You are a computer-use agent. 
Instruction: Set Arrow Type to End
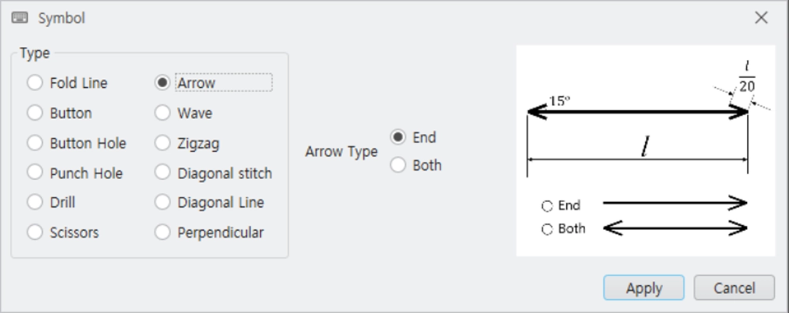coord(414,138)
